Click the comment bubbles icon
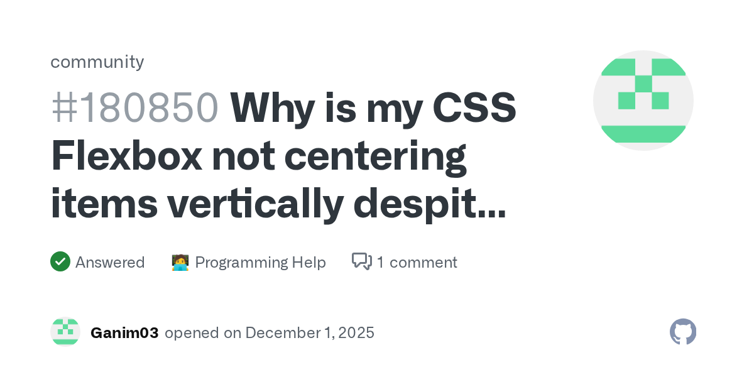The image size is (754, 377). pos(362,261)
